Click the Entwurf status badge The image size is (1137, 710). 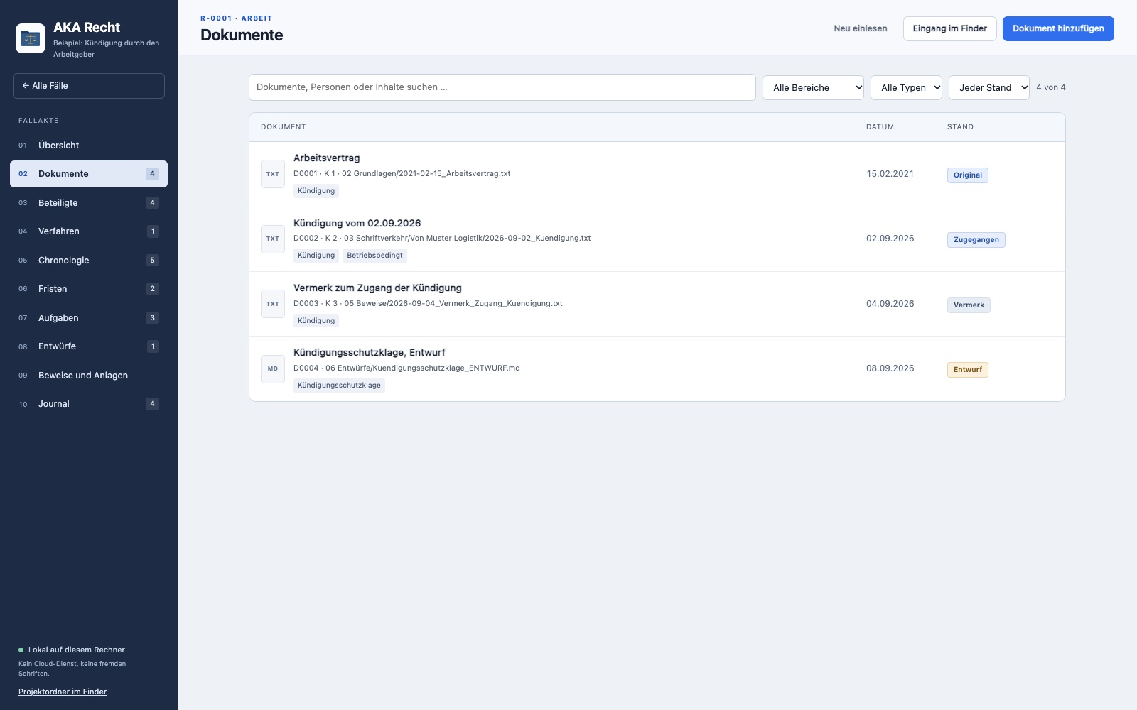[x=968, y=370]
